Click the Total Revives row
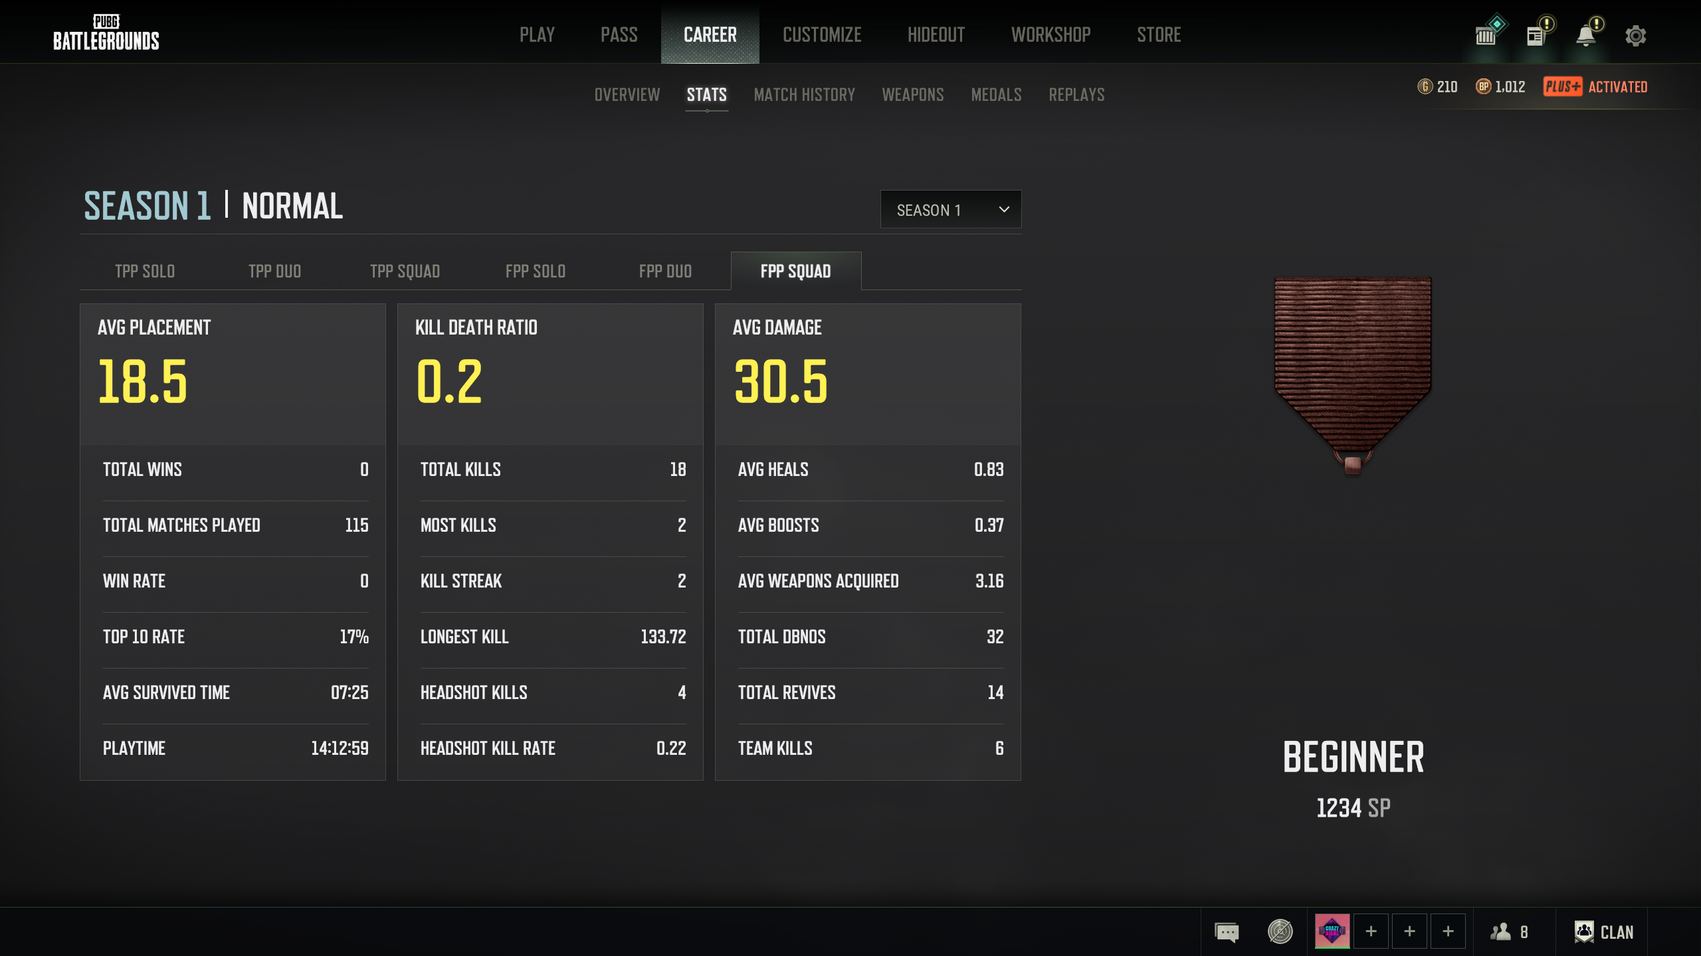The width and height of the screenshot is (1701, 956). [x=870, y=692]
